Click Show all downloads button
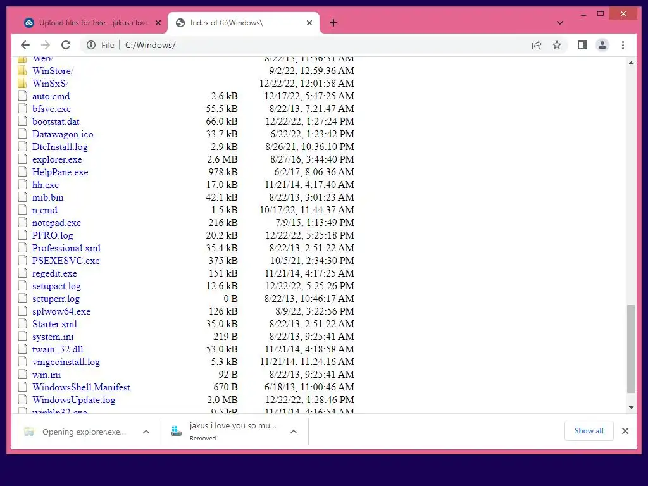 click(589, 431)
